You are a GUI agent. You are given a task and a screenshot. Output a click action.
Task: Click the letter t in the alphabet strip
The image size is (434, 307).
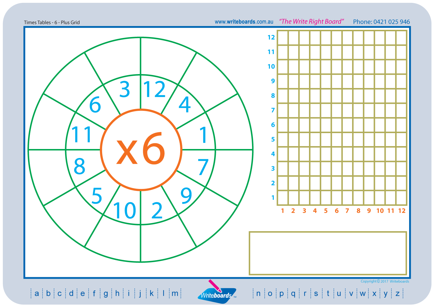pos(328,293)
